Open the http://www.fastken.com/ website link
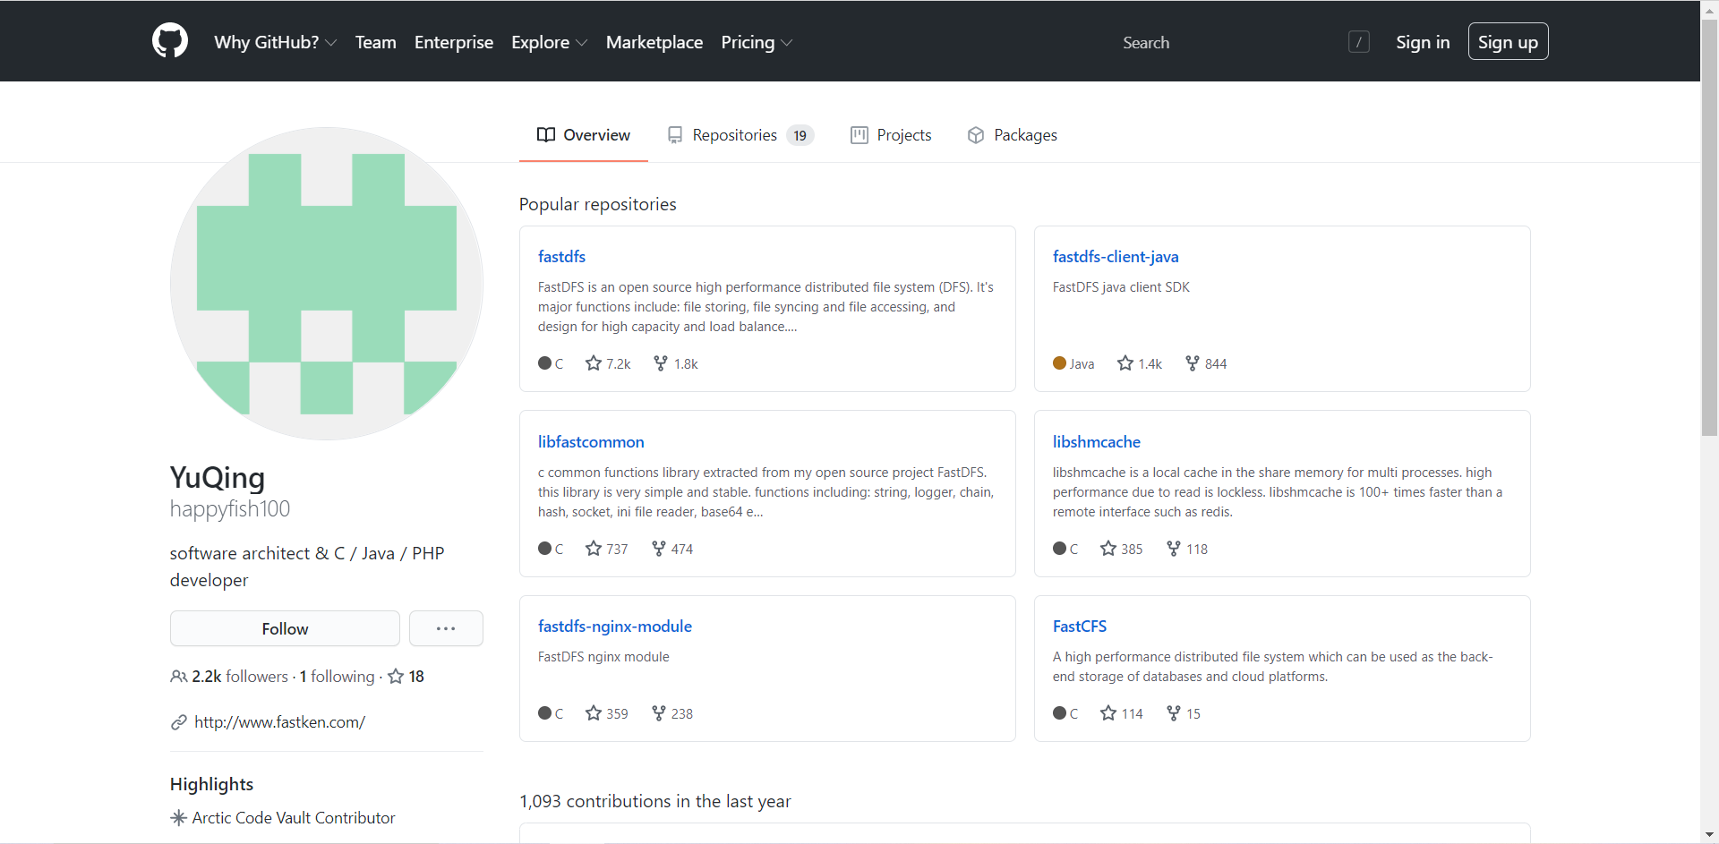The height and width of the screenshot is (844, 1719). pyautogui.click(x=279, y=722)
